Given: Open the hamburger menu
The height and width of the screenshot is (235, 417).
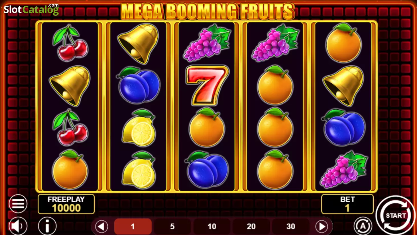Looking at the screenshot, I should click(x=18, y=204).
